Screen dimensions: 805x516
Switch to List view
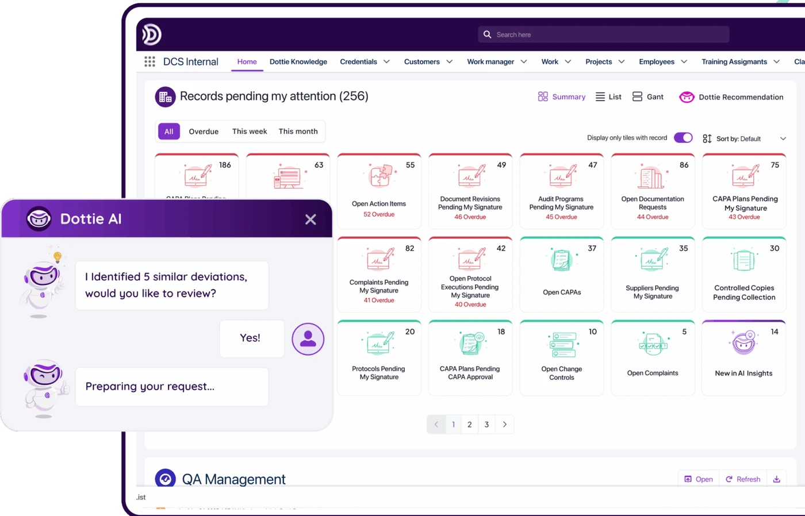click(608, 97)
